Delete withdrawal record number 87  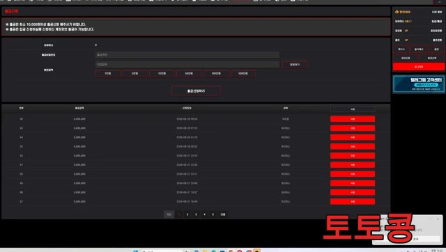353,201
